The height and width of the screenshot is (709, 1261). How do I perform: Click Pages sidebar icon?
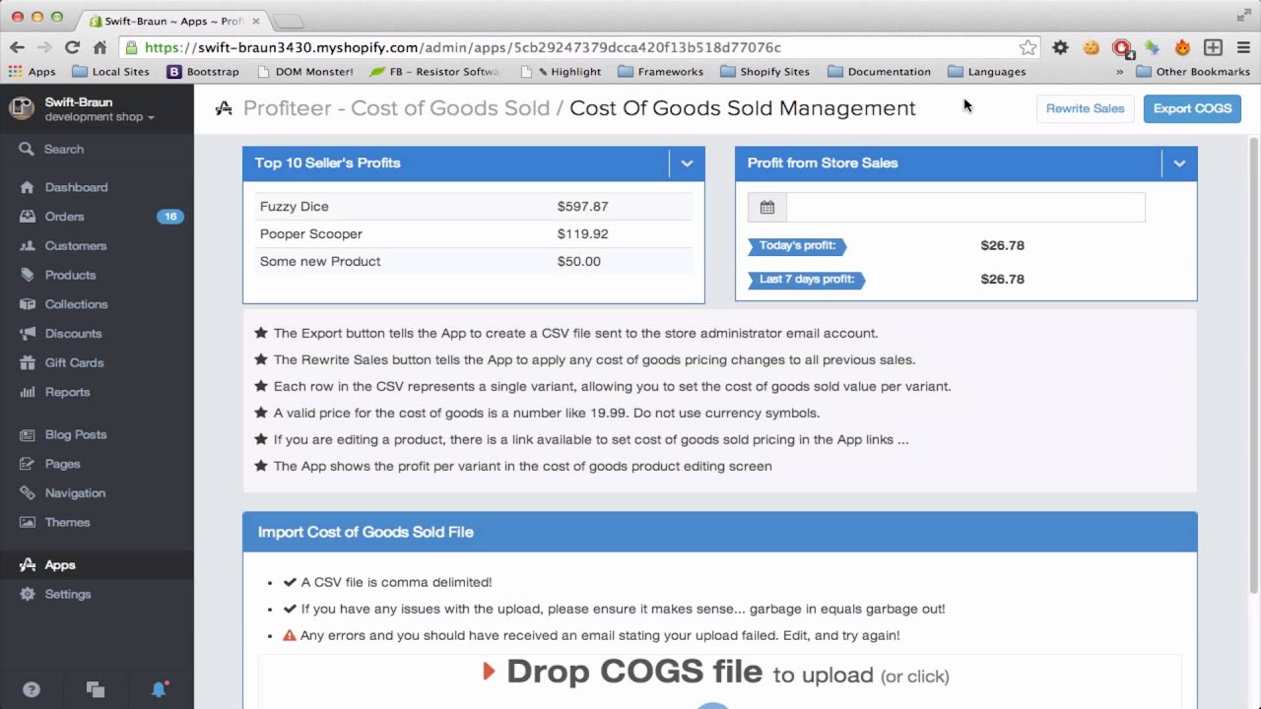(x=28, y=464)
